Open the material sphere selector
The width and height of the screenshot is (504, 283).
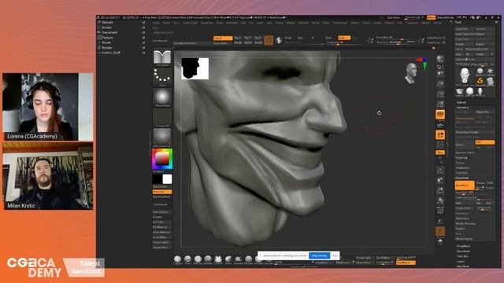pos(162,137)
